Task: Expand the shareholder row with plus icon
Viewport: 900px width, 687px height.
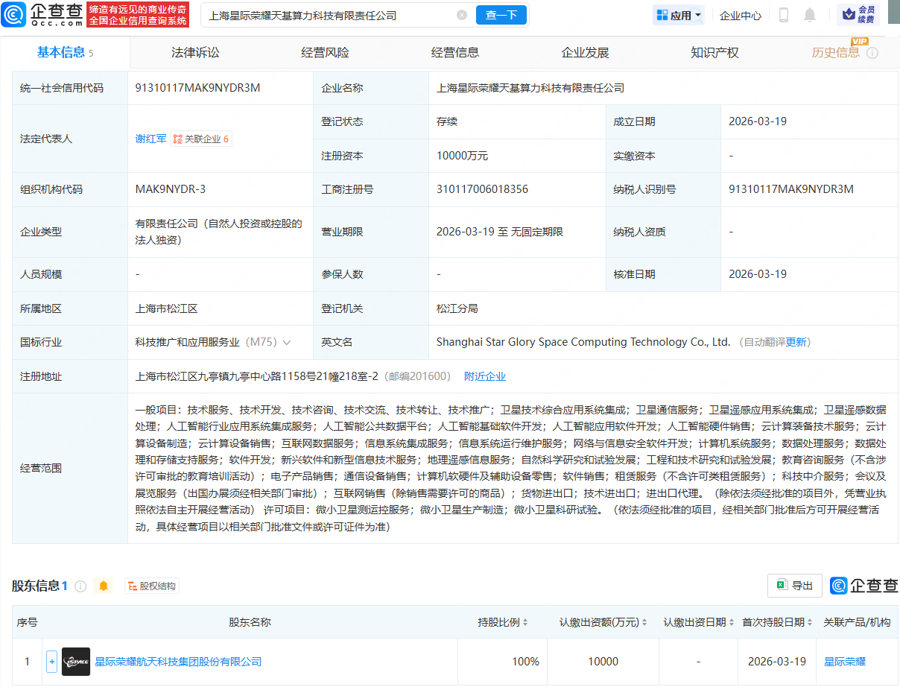Action: (x=51, y=661)
